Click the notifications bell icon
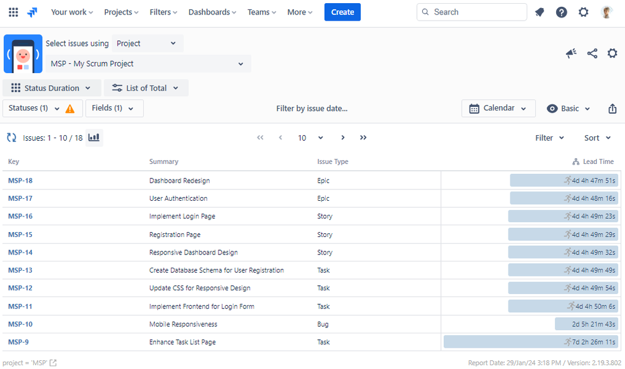This screenshot has width=625, height=369. coord(539,12)
